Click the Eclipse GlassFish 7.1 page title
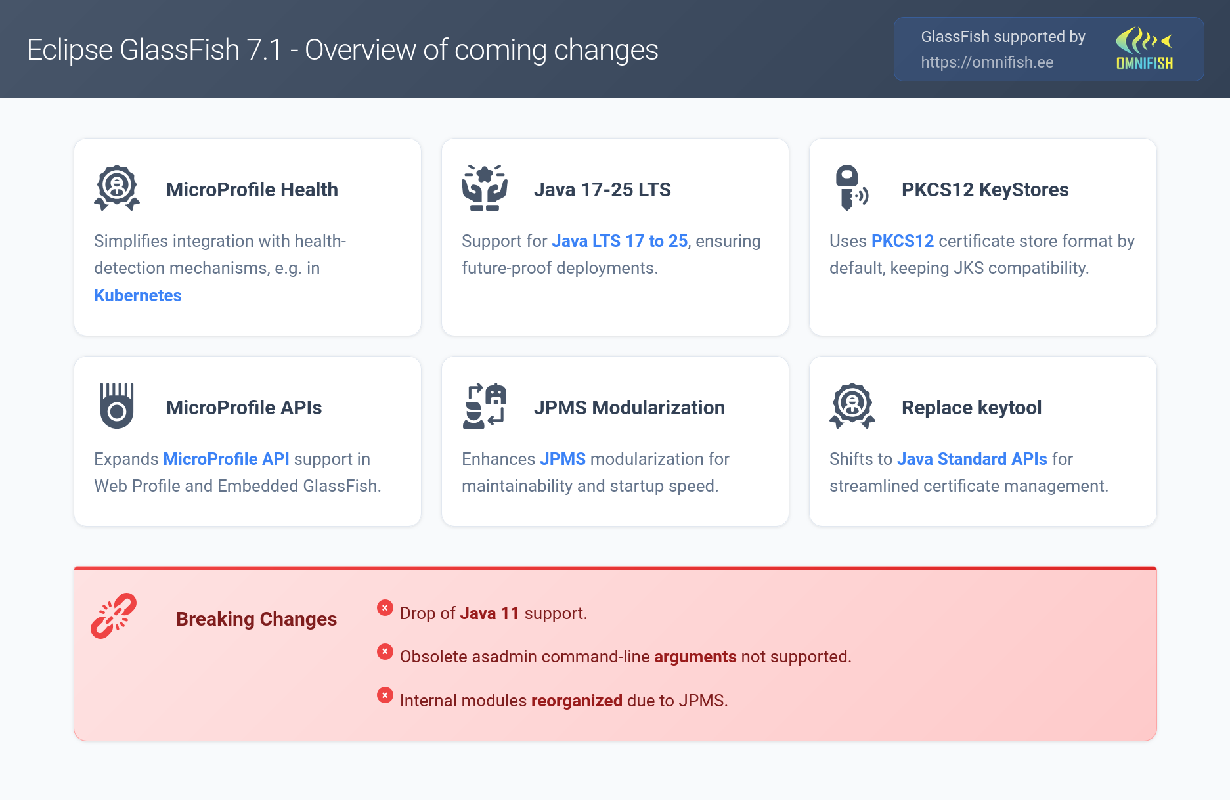The width and height of the screenshot is (1230, 801). [x=342, y=50]
